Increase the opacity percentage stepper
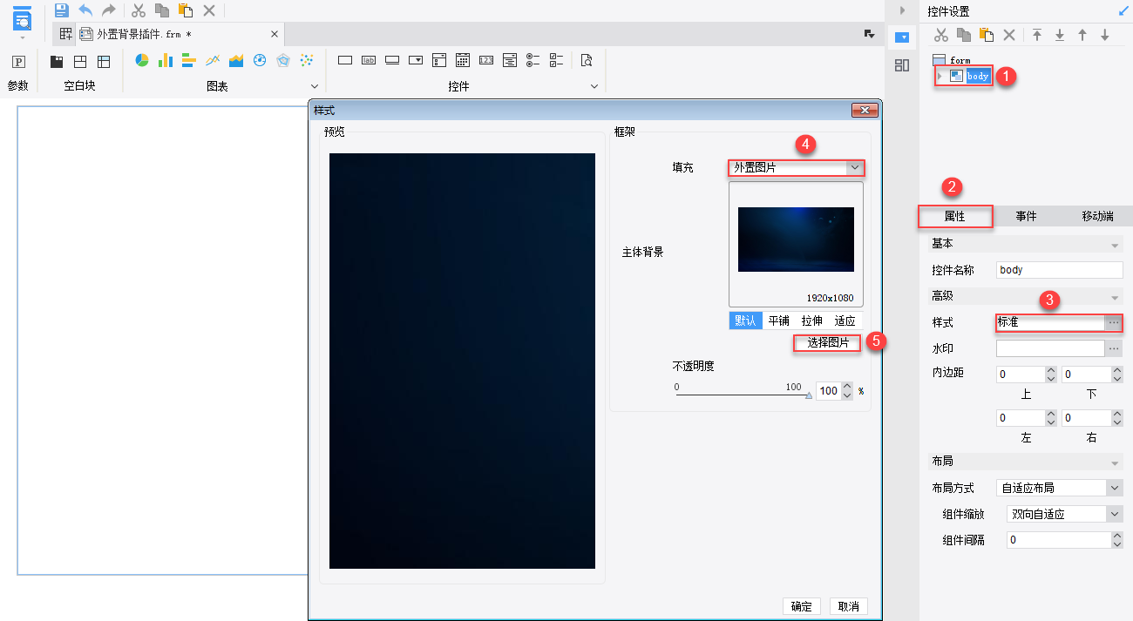 pyautogui.click(x=848, y=387)
